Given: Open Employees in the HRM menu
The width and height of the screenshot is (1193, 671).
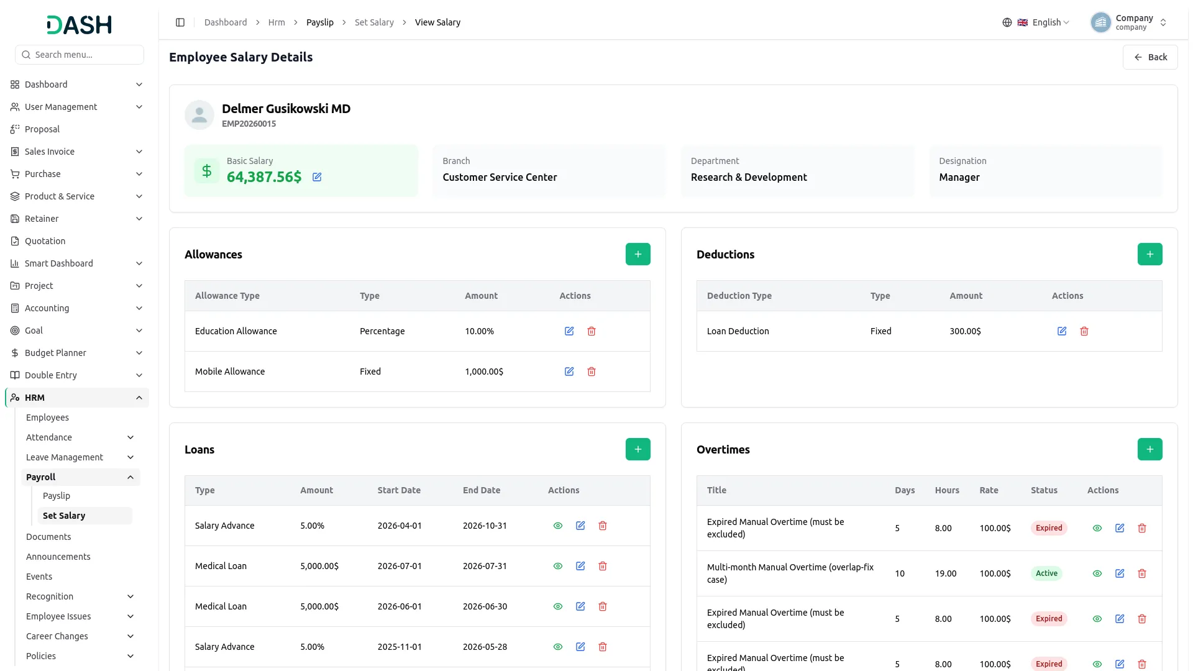Looking at the screenshot, I should (47, 418).
